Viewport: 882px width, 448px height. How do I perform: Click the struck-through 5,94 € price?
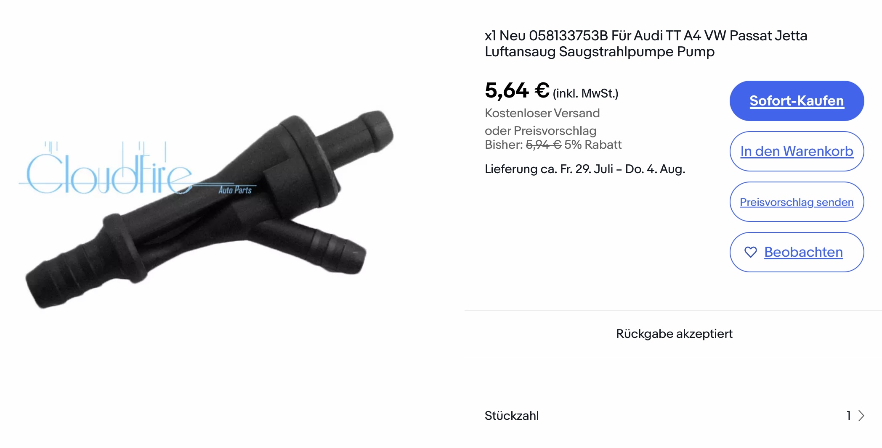(x=544, y=145)
